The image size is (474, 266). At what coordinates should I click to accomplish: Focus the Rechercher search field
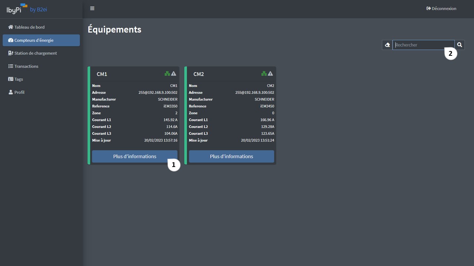[x=423, y=45]
